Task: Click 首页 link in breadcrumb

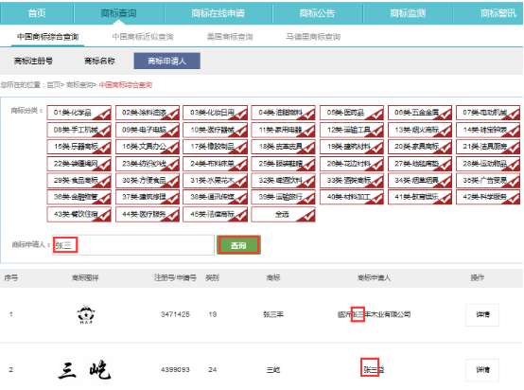Action: pyautogui.click(x=53, y=85)
